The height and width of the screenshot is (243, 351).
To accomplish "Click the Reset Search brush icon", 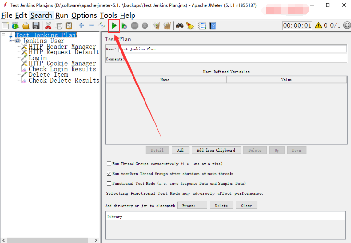I will pos(190,26).
